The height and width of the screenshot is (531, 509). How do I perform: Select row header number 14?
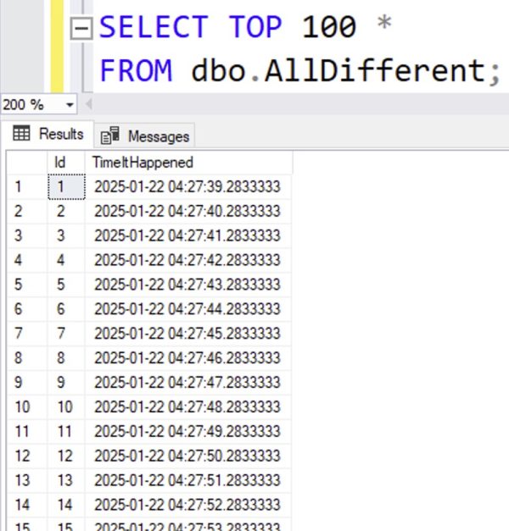[x=22, y=506]
